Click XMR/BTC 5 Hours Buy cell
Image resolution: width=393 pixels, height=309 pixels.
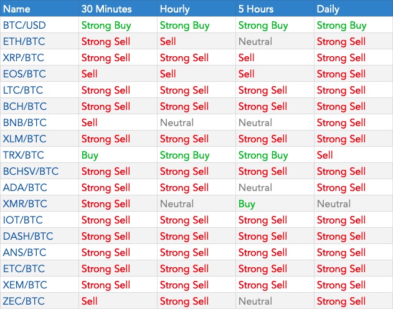247,204
